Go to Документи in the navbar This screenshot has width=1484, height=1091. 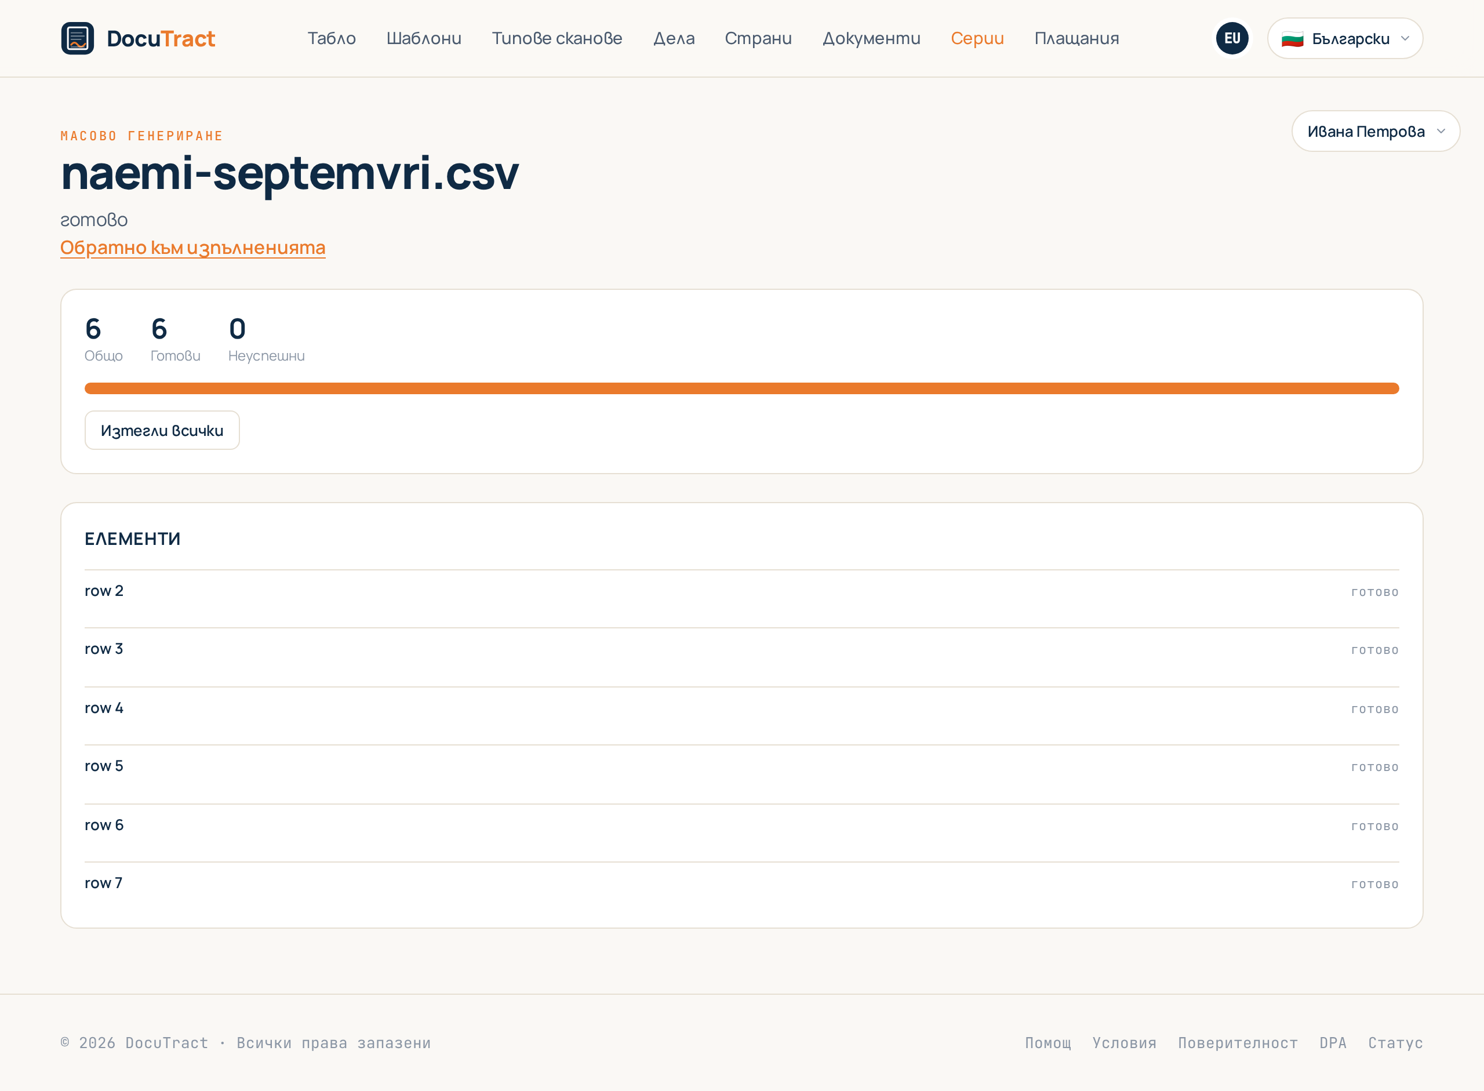click(x=871, y=38)
